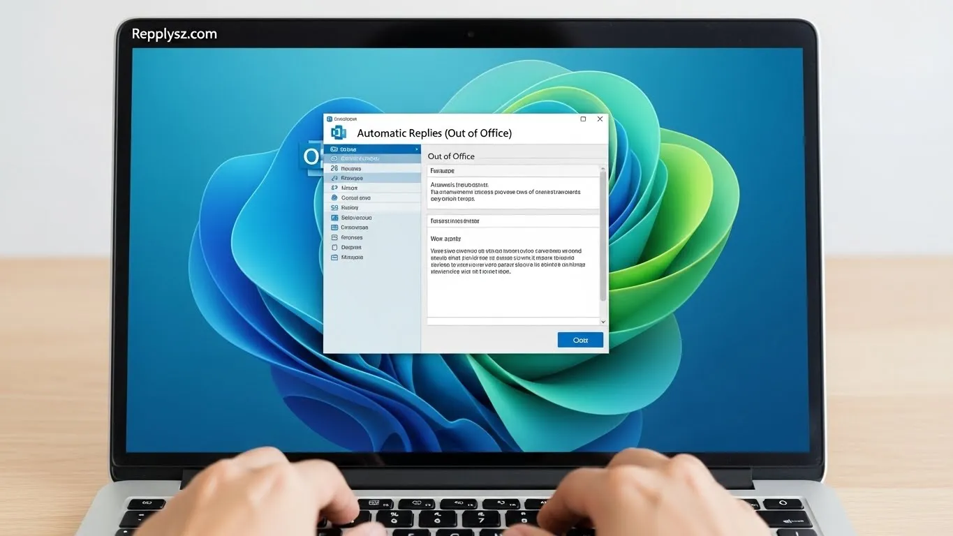Click the folders icon near the bottom sidebar

334,237
